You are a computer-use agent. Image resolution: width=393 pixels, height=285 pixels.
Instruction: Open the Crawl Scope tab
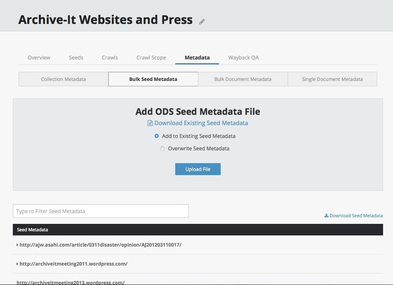(x=151, y=57)
